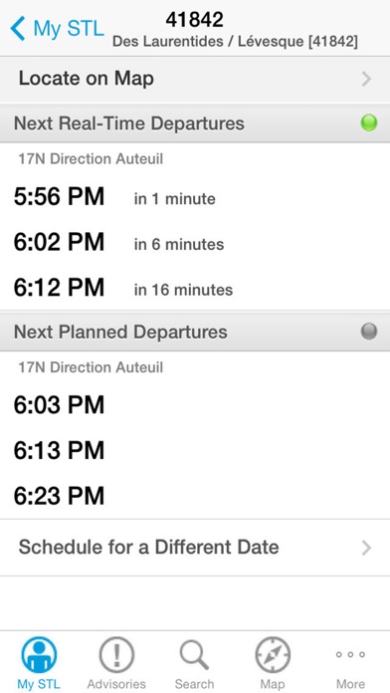Open Advisories exclamation icon
390x693 pixels.
(x=116, y=654)
